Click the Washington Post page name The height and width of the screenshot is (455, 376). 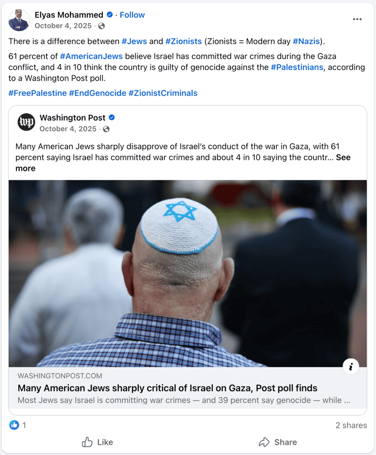point(72,118)
